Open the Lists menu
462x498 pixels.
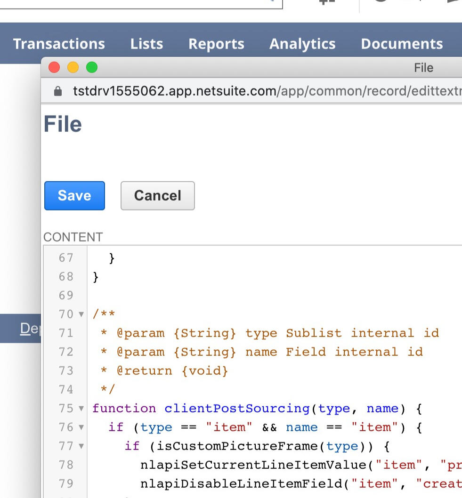(146, 44)
